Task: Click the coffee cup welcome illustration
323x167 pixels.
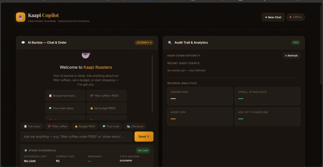Action: pos(86,55)
